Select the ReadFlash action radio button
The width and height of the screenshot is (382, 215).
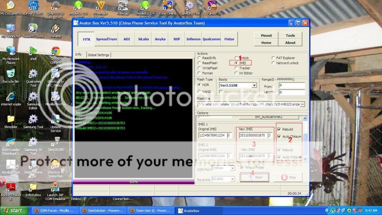coord(199,63)
